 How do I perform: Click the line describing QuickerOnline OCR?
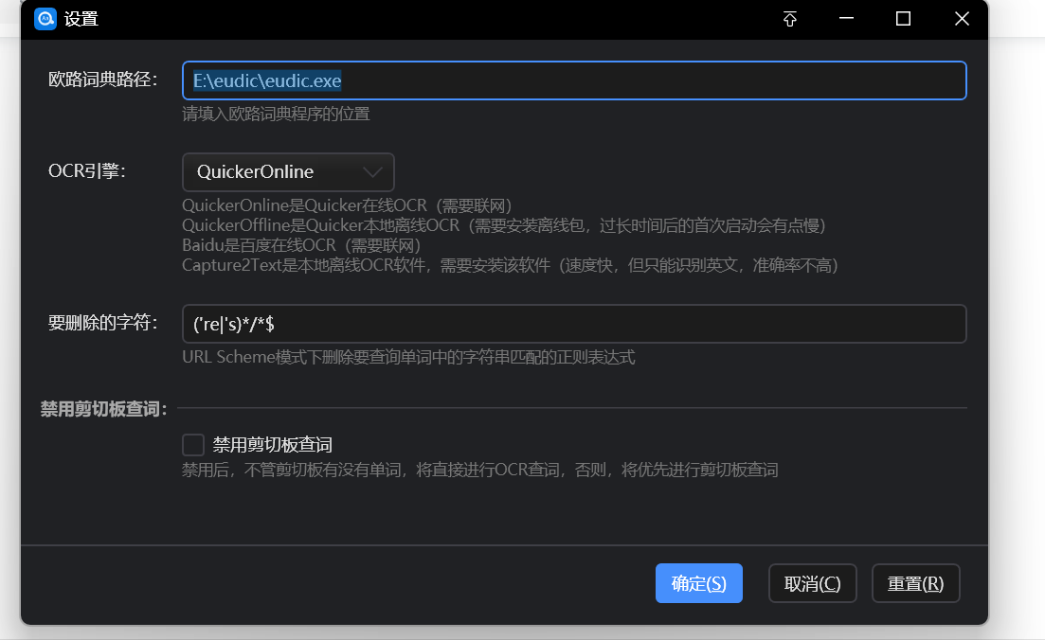(347, 205)
